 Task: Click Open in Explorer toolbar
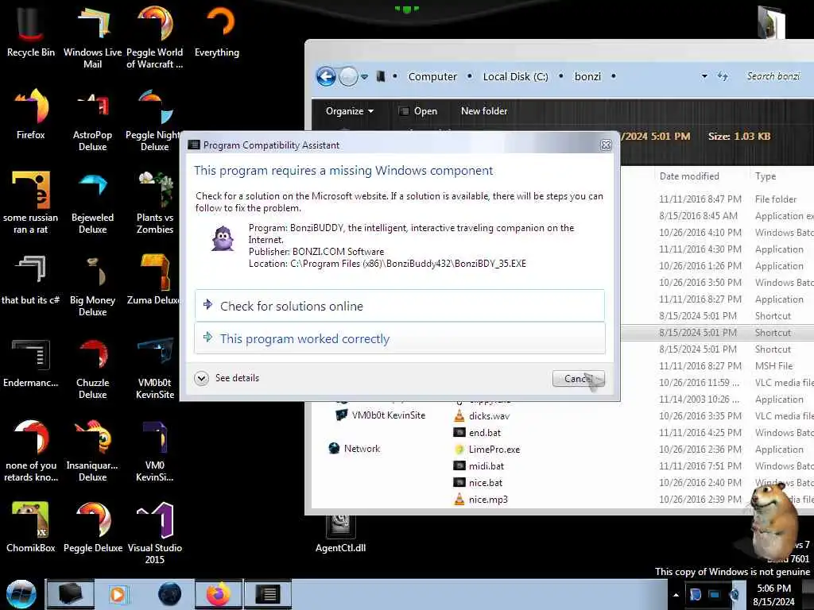point(418,111)
